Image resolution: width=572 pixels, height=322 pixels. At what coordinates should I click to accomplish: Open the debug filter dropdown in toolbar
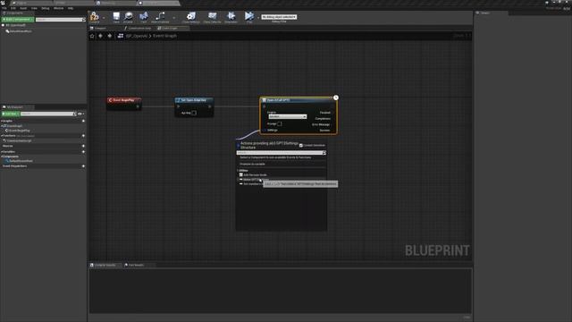[279, 17]
